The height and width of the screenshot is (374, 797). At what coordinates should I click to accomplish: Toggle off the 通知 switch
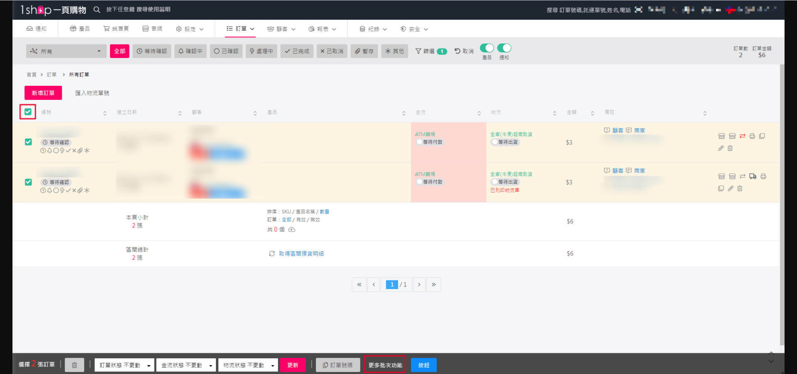504,48
